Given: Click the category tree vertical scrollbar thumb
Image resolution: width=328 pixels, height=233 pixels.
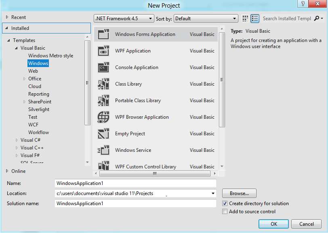Looking at the screenshot, I should (87, 83).
